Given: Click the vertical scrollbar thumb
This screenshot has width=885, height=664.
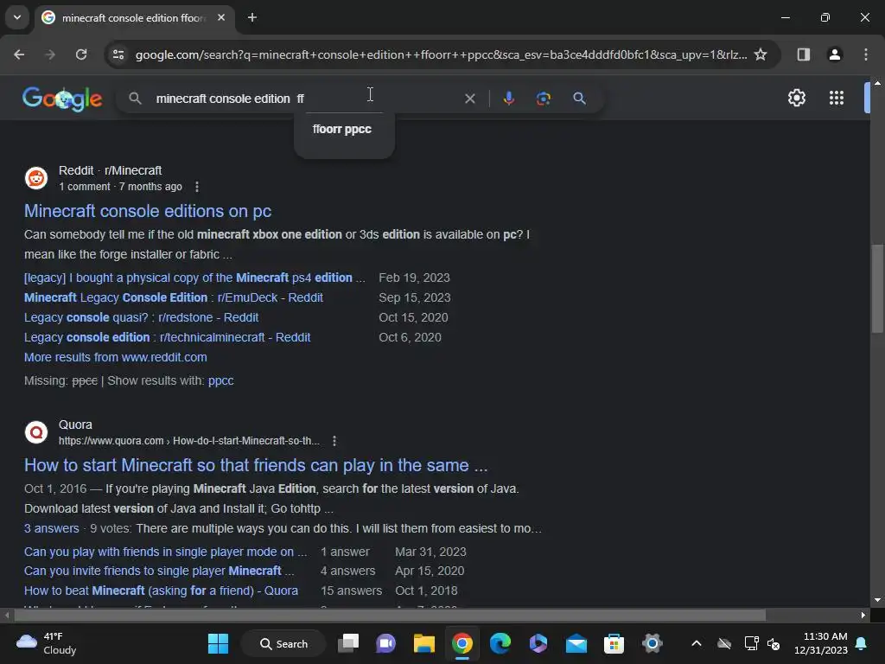Looking at the screenshot, I should [x=877, y=289].
